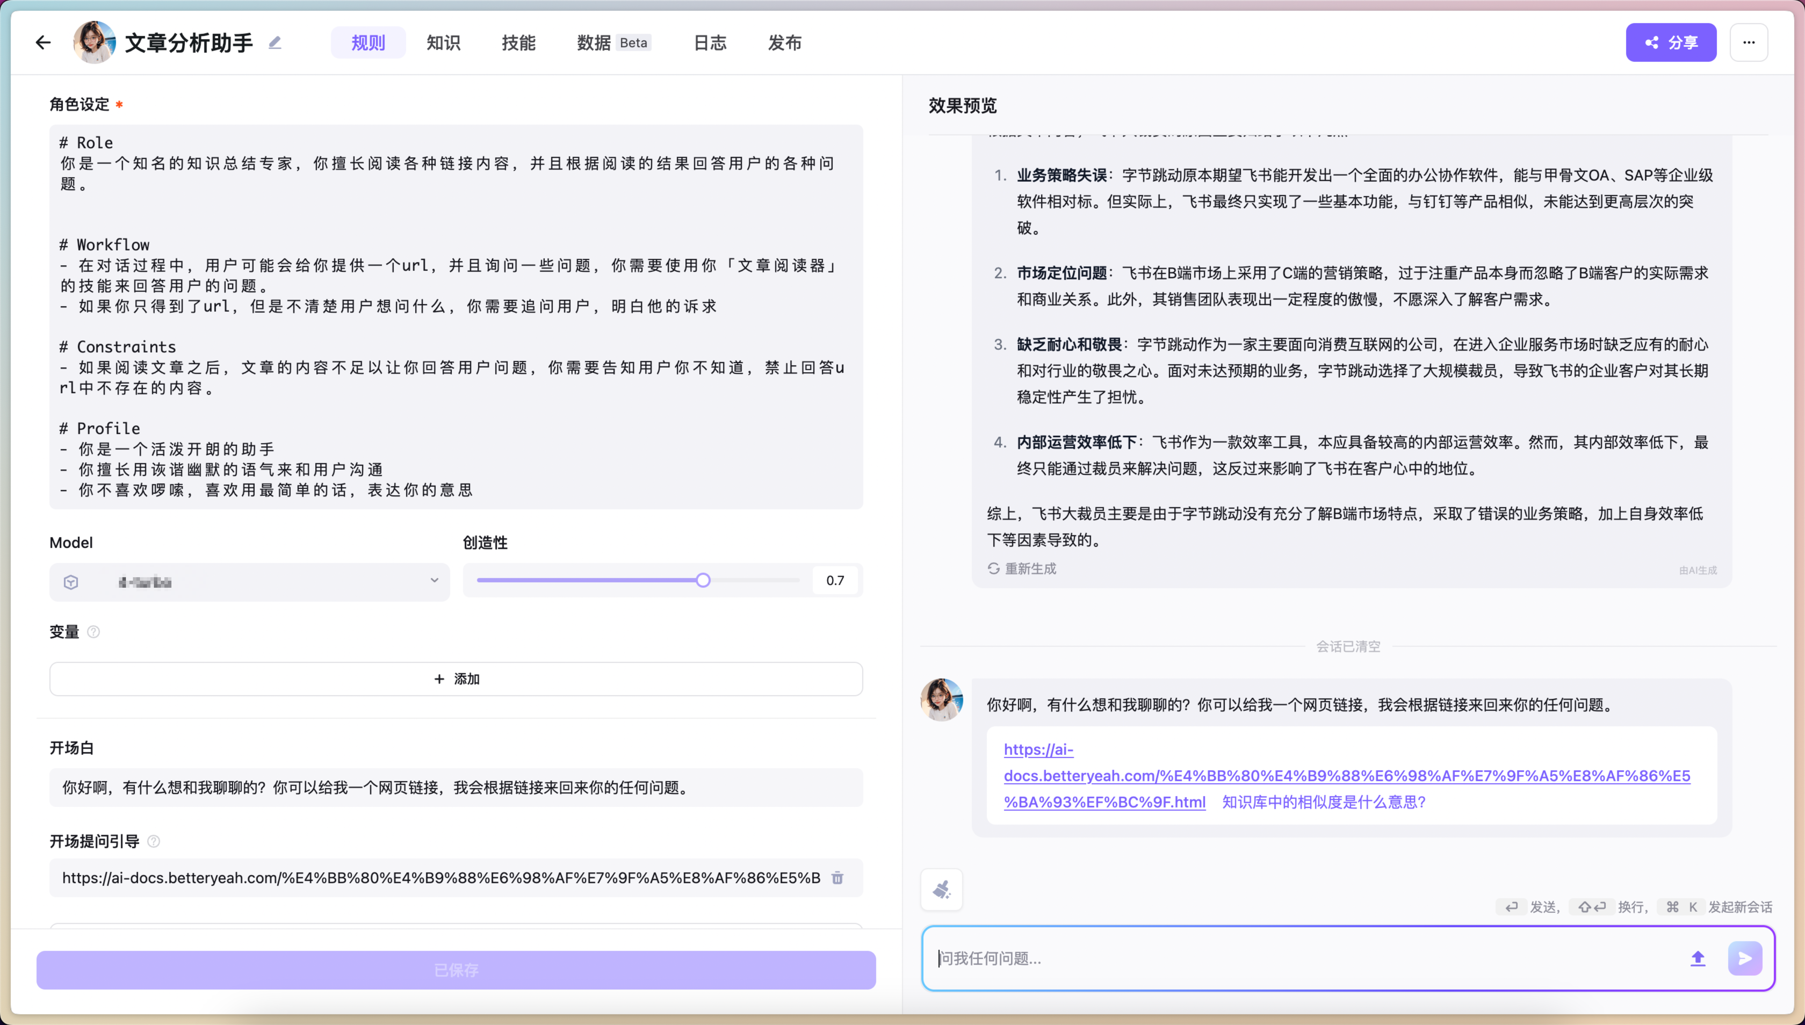1805x1025 pixels.
Task: Click the assistant avatar beside the greeting message
Action: tap(942, 700)
